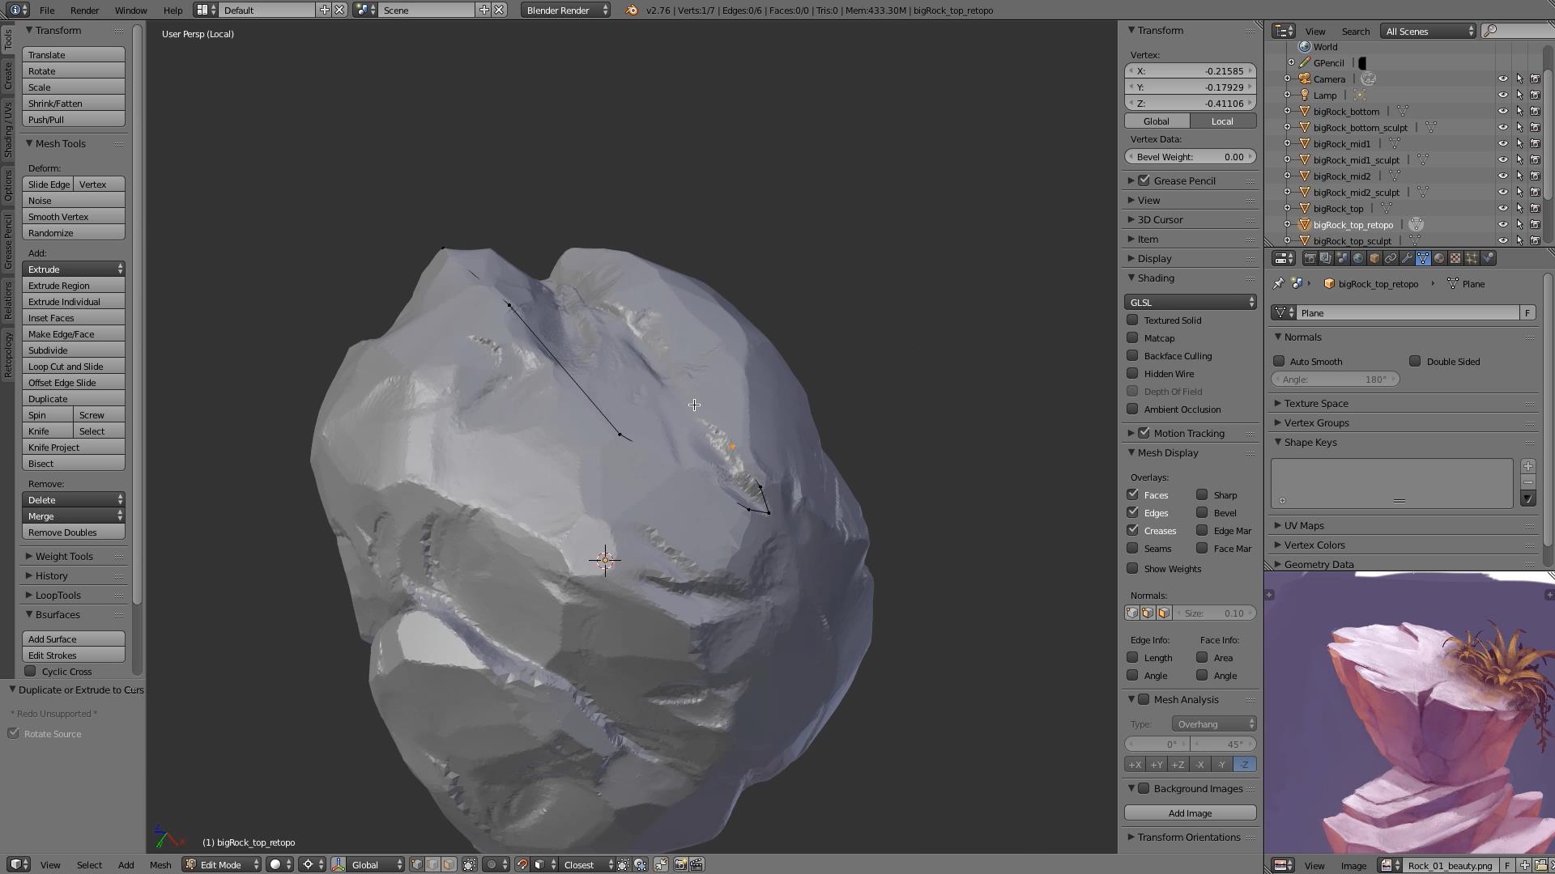Open the Material properties tab (sphere icon)
Screen dimensions: 1555x874
(x=1439, y=258)
